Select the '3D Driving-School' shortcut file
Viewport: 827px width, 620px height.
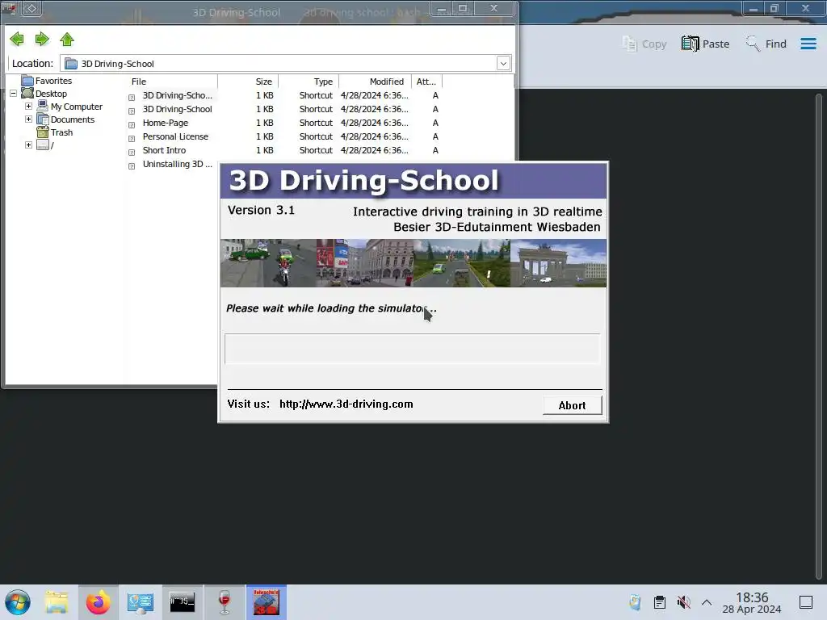pos(177,109)
